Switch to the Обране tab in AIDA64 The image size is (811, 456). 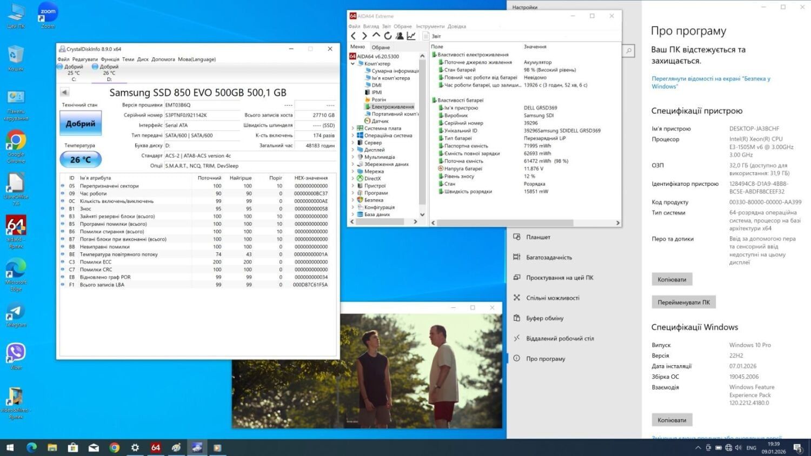(381, 48)
